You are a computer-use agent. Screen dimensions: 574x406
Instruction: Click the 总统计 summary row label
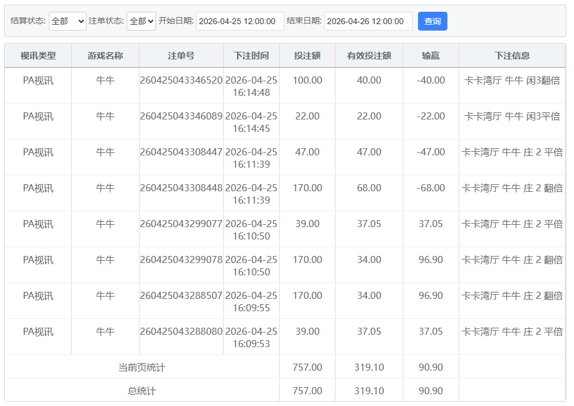point(142,391)
